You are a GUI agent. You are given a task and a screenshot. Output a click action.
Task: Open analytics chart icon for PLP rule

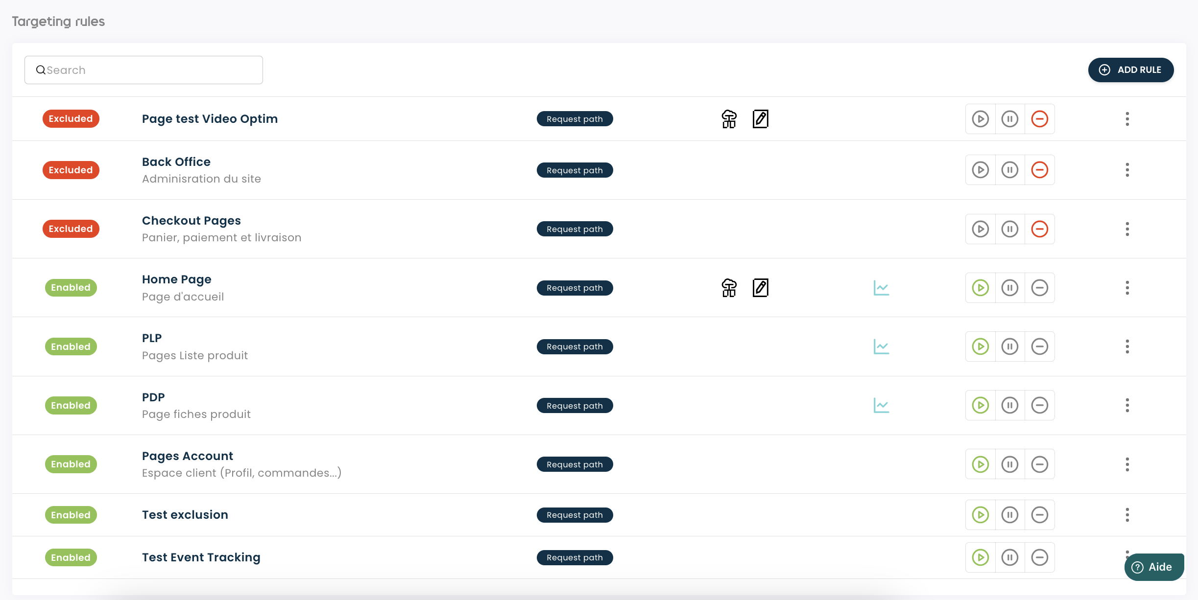pyautogui.click(x=881, y=346)
